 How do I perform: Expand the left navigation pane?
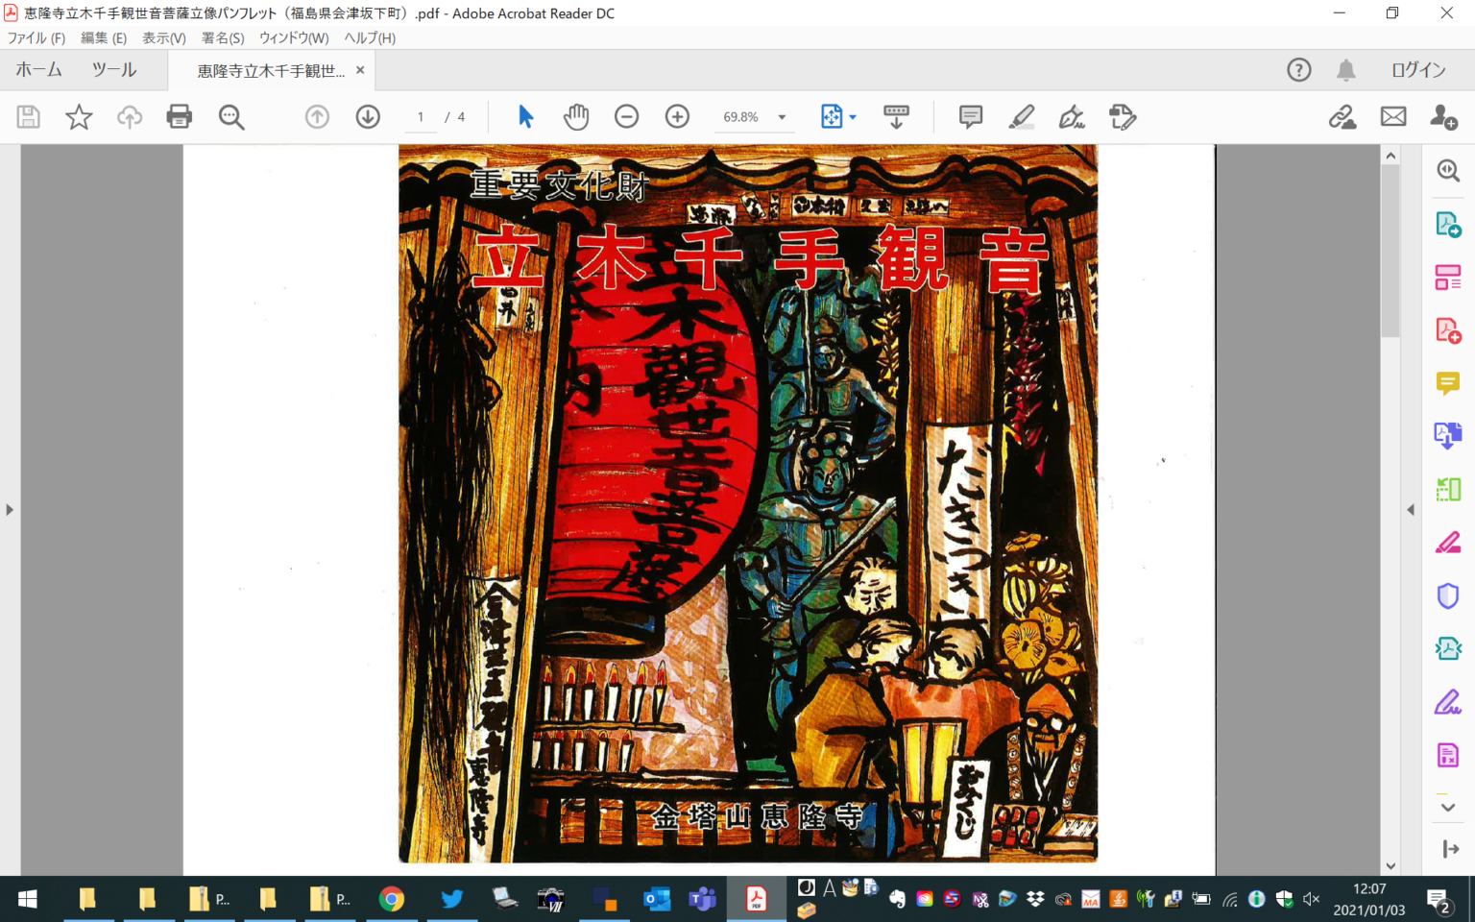10,510
